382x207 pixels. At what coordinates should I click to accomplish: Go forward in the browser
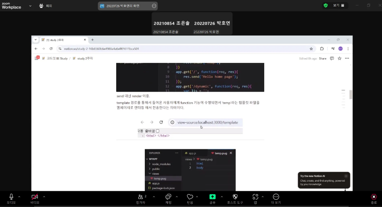click(x=43, y=49)
